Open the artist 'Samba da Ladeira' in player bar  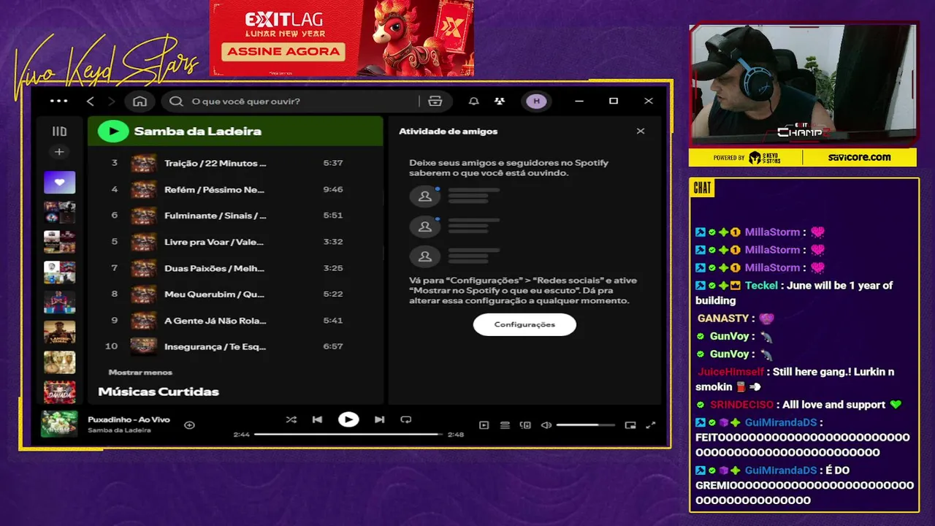[119, 430]
